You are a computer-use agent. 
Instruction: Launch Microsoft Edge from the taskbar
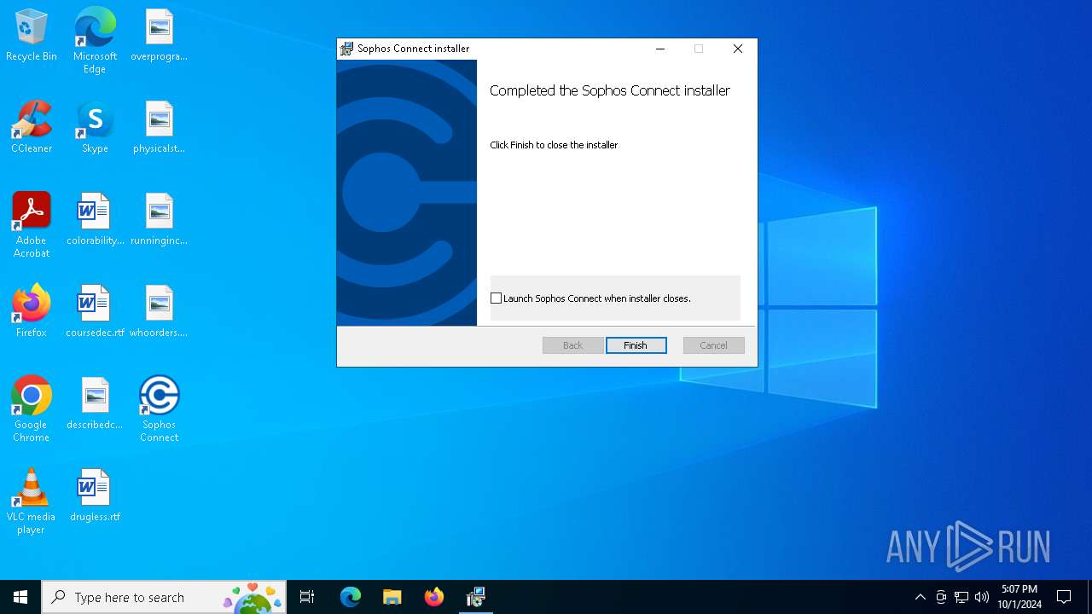351,597
